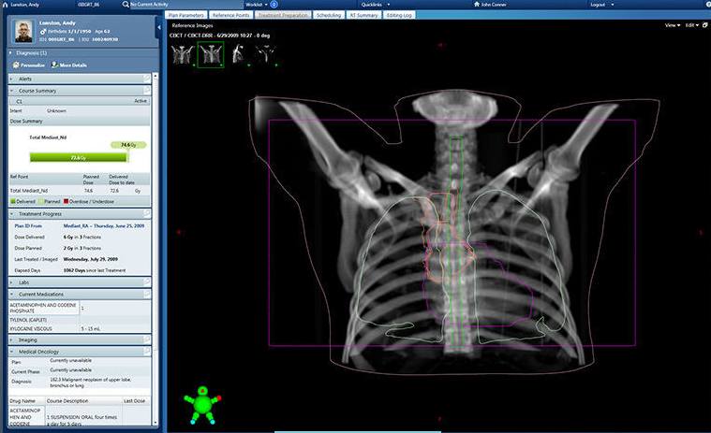This screenshot has width=711, height=433.
Task: Click the More Details icon
Action: point(54,65)
